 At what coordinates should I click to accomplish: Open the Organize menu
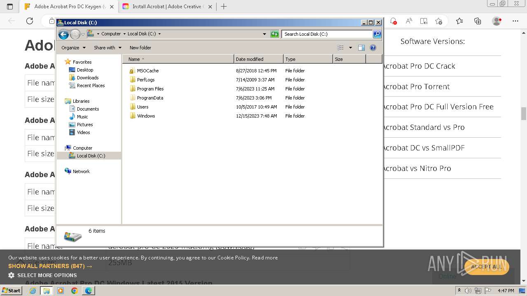point(73,48)
